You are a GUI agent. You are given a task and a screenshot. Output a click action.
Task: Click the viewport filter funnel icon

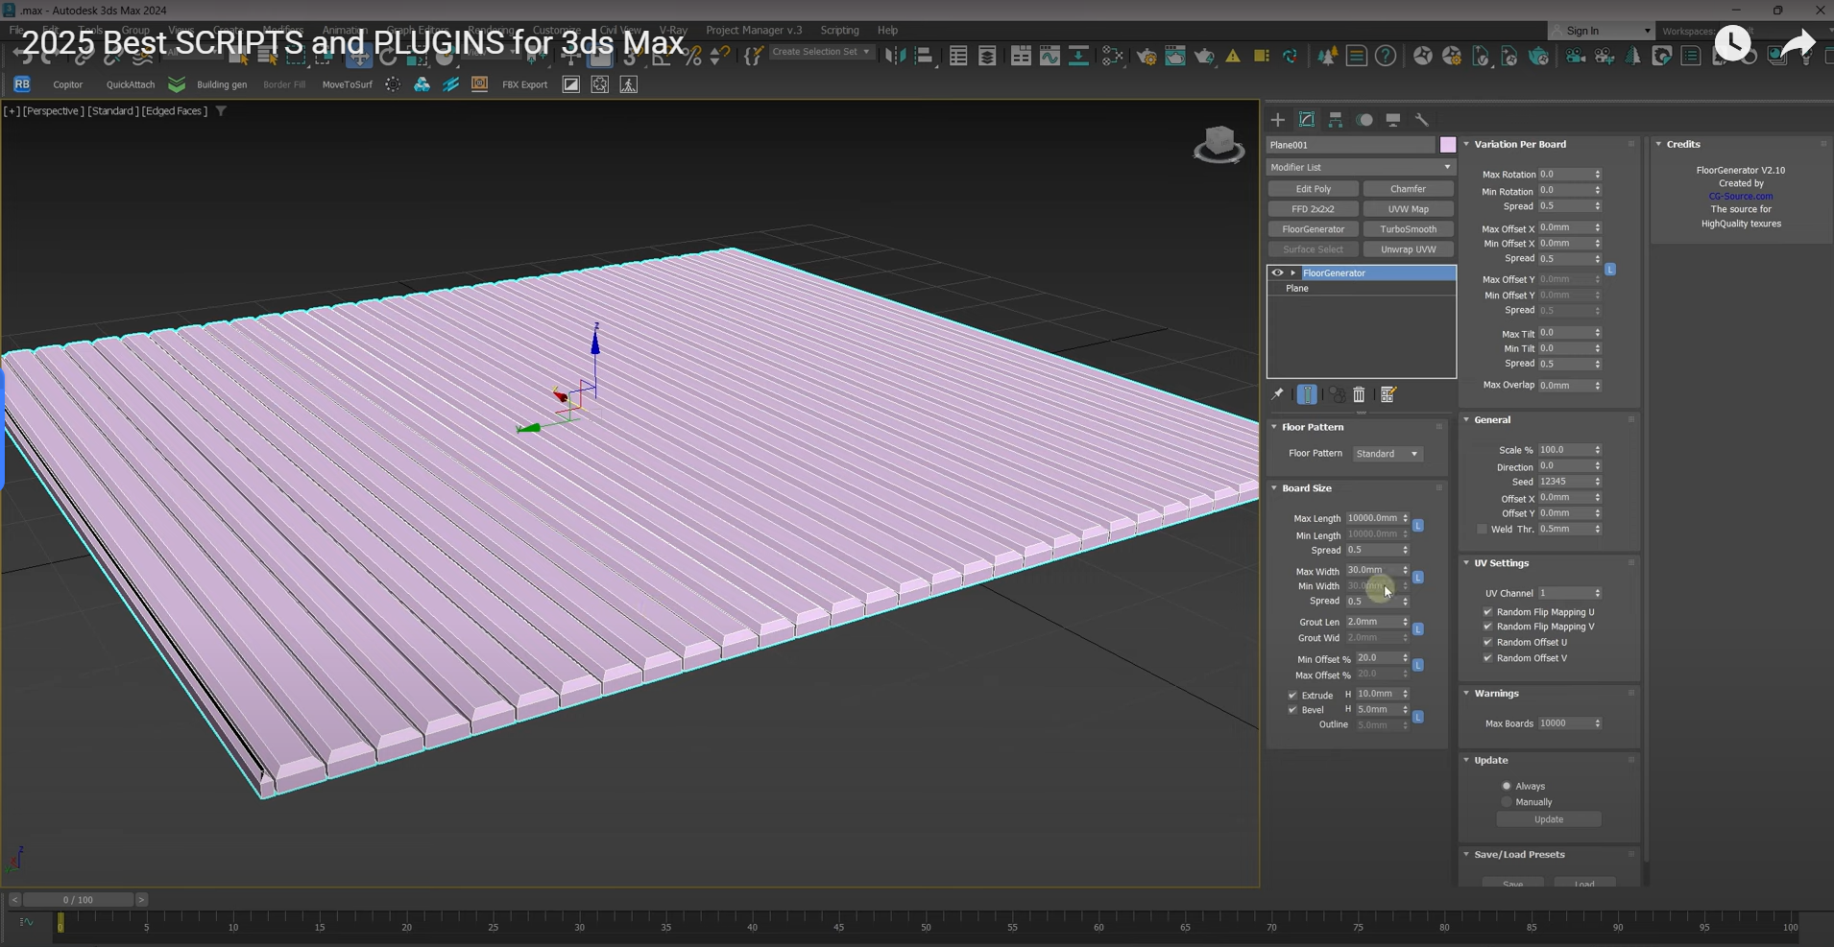tap(221, 111)
